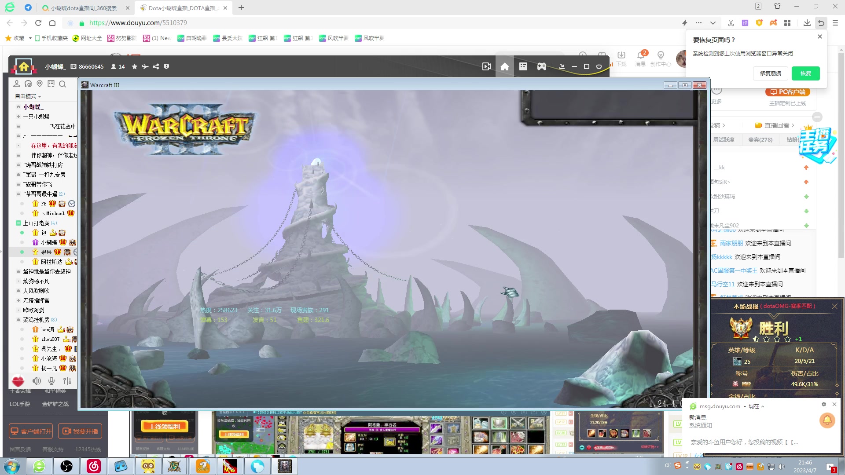The width and height of the screenshot is (845, 475).
Task: Click the share icon in voice client header
Action: click(156, 66)
